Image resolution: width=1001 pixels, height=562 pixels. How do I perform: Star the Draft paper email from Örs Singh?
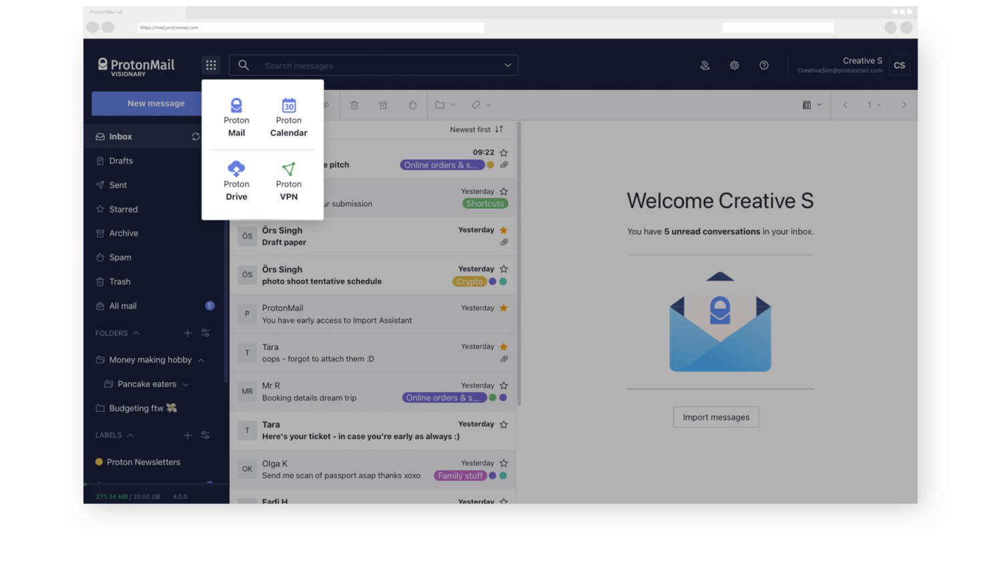pos(504,230)
